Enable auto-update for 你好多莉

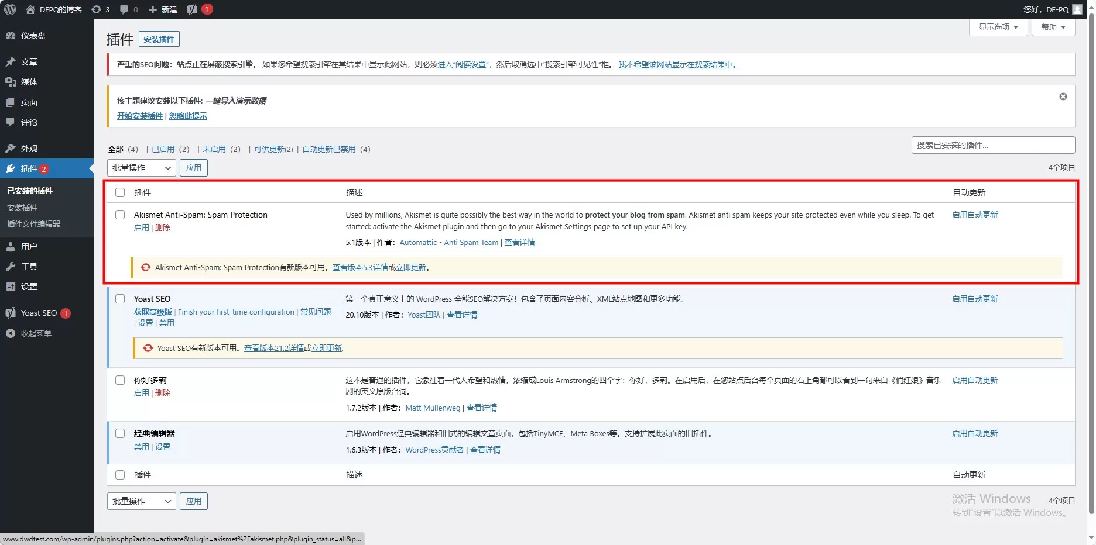pos(975,380)
